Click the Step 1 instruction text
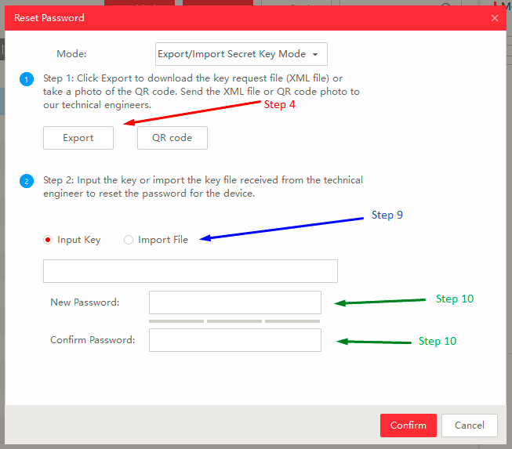 click(x=202, y=92)
